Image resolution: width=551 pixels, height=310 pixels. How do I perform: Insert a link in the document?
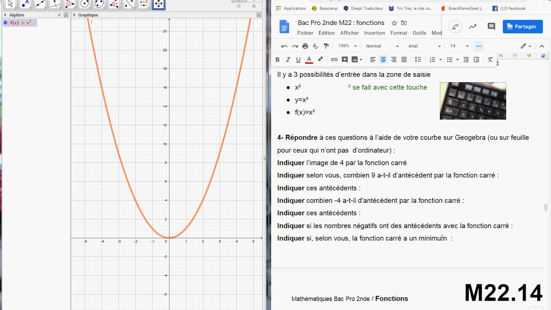click(x=334, y=59)
